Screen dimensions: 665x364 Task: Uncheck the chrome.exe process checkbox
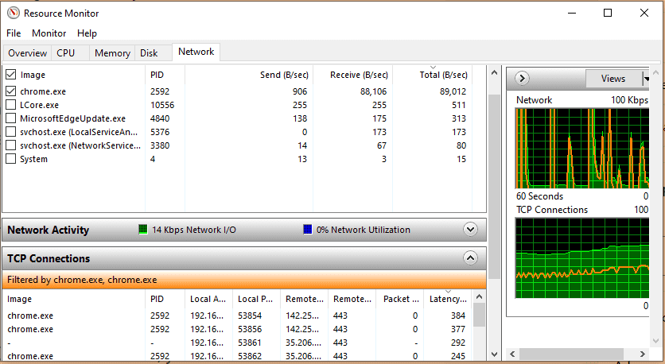(10, 91)
